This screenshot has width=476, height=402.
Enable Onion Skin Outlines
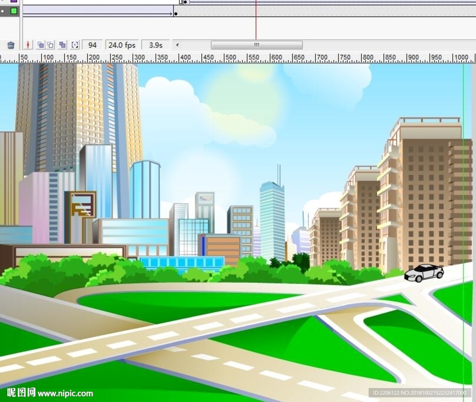[51, 45]
